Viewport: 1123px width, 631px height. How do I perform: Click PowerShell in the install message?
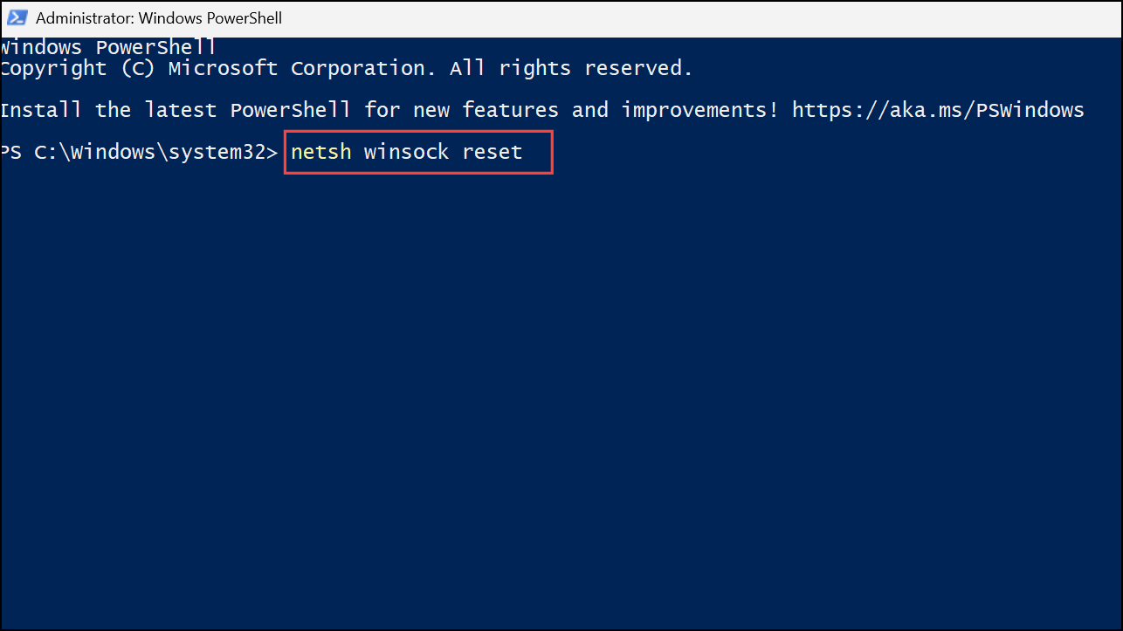290,110
